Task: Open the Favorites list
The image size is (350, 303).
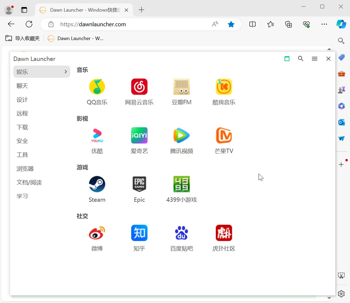Action: 271,24
